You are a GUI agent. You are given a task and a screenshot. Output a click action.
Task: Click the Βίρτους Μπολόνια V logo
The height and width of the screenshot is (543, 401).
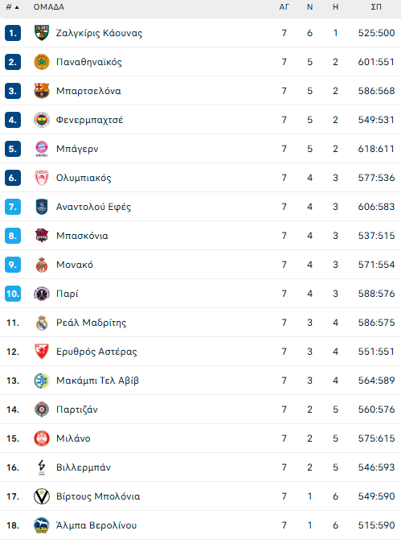point(42,496)
